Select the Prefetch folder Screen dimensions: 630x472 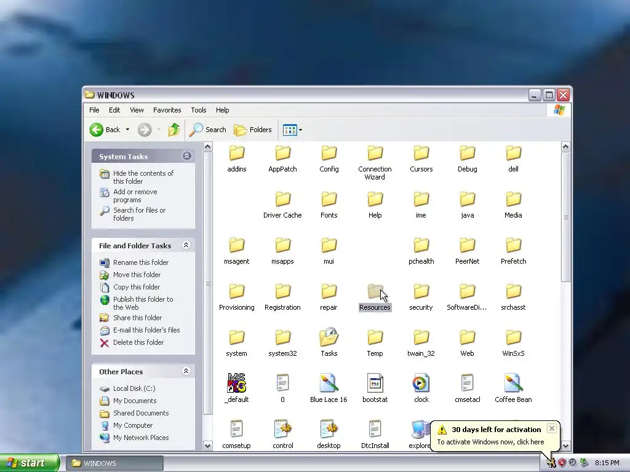tap(513, 251)
